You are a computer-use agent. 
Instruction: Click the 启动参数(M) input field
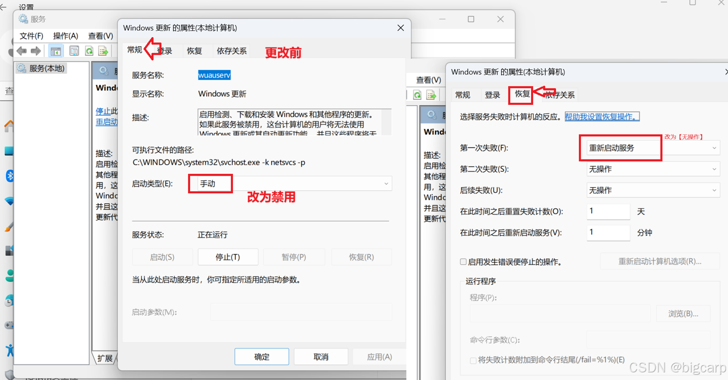coord(301,312)
